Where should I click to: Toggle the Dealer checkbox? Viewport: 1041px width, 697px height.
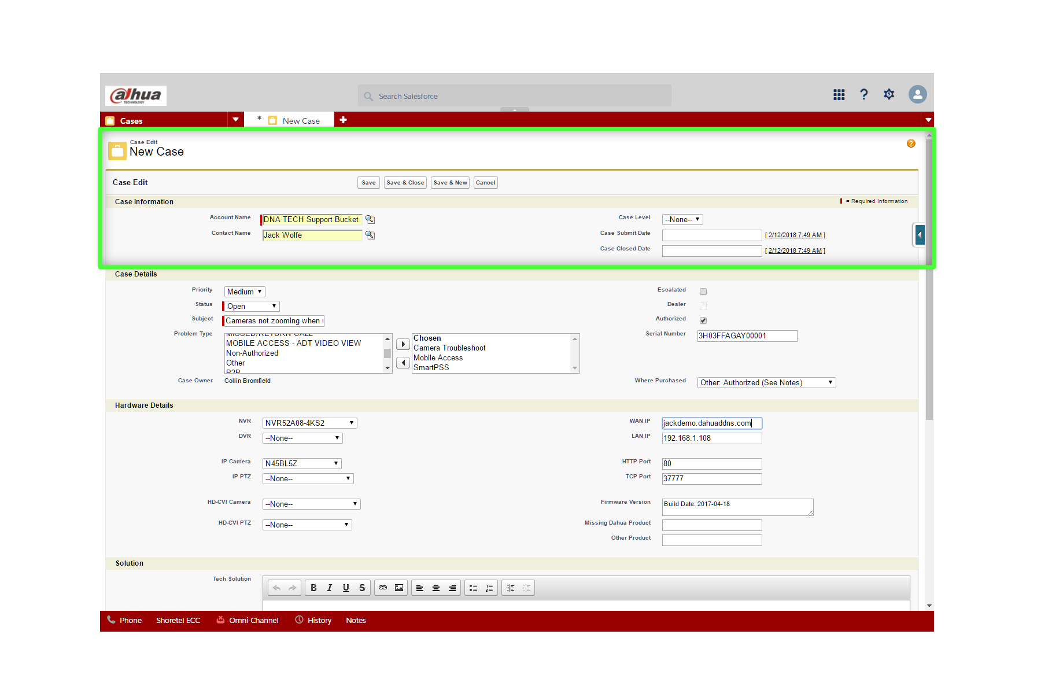coord(703,306)
